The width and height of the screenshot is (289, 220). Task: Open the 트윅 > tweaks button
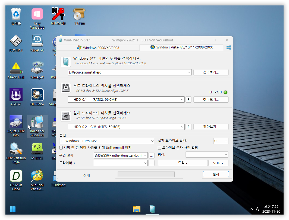[183, 163]
